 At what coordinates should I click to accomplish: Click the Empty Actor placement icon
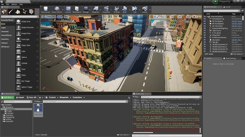pos(19,21)
